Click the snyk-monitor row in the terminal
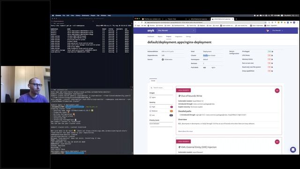The width and height of the screenshot is (300, 169). (90, 52)
